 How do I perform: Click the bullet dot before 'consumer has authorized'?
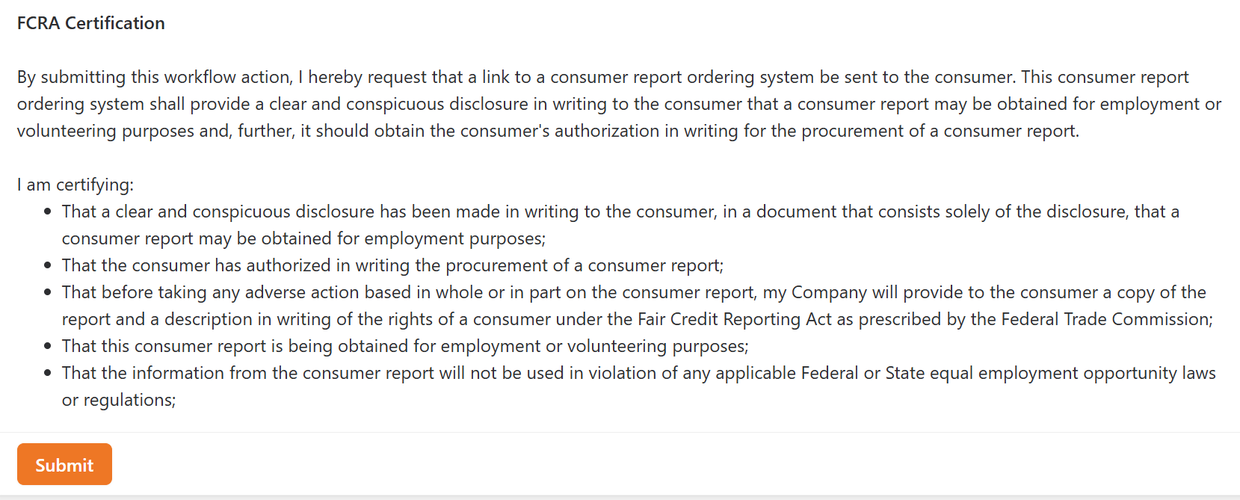pyautogui.click(x=48, y=265)
